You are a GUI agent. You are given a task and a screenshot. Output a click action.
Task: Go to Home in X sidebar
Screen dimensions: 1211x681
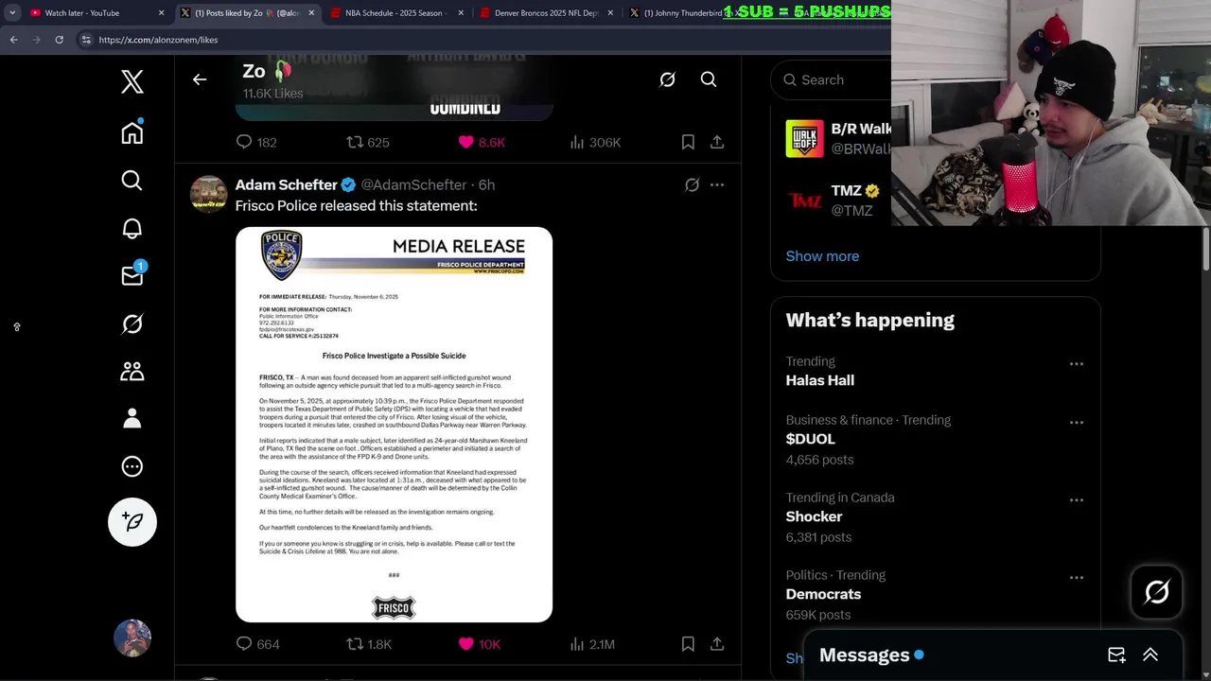[132, 132]
